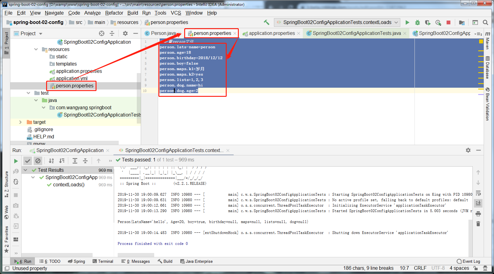
Task: Click the Build Project hammer icon
Action: 266,22
